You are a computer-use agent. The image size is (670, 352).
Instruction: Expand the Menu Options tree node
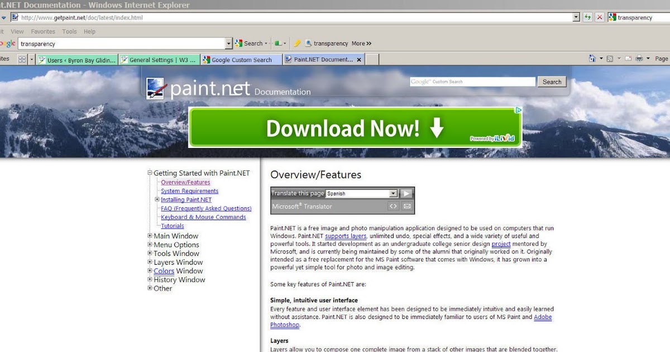[x=150, y=245]
